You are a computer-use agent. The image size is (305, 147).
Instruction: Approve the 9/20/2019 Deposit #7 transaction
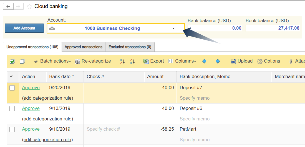pyautogui.click(x=31, y=88)
